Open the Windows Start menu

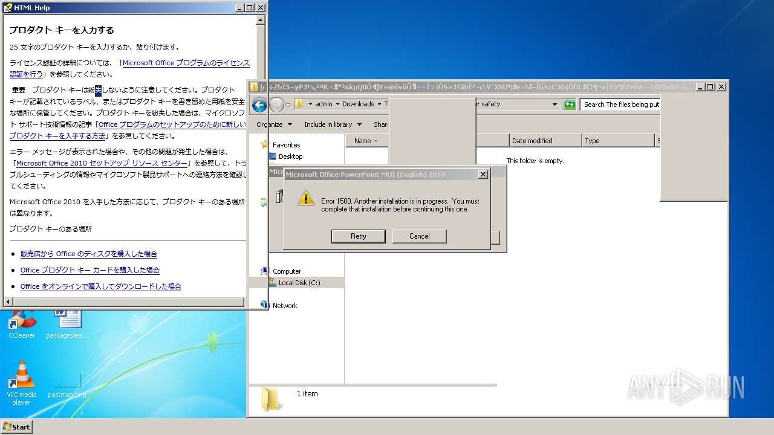coord(16,427)
